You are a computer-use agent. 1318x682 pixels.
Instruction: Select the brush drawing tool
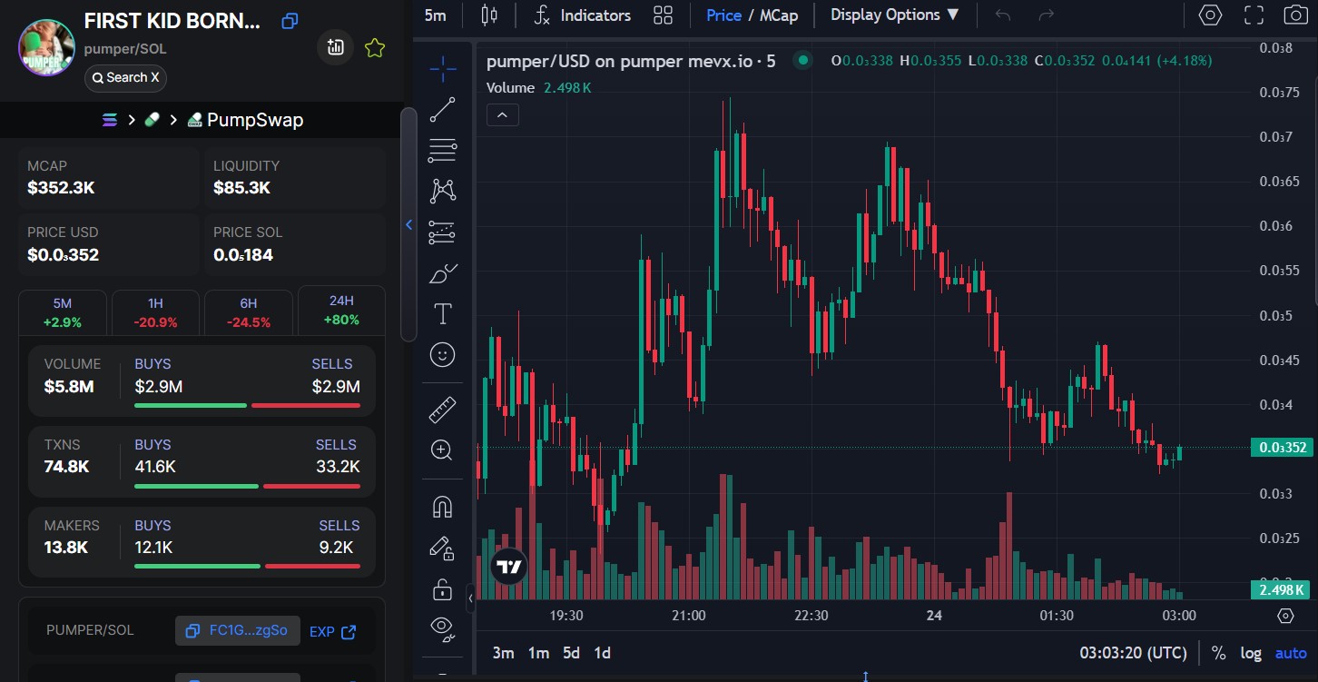pos(443,273)
